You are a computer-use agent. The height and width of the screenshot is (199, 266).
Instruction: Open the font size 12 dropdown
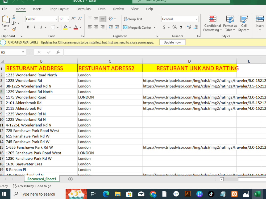click(68, 19)
